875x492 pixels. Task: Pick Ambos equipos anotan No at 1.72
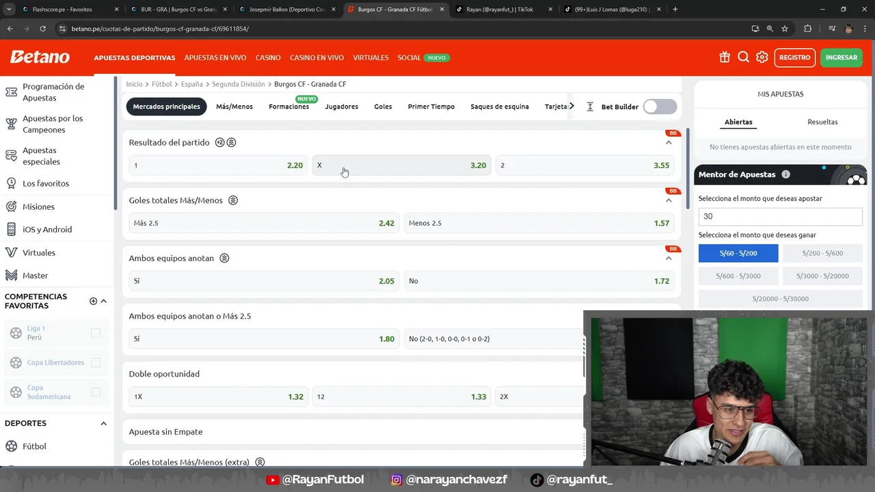539,281
